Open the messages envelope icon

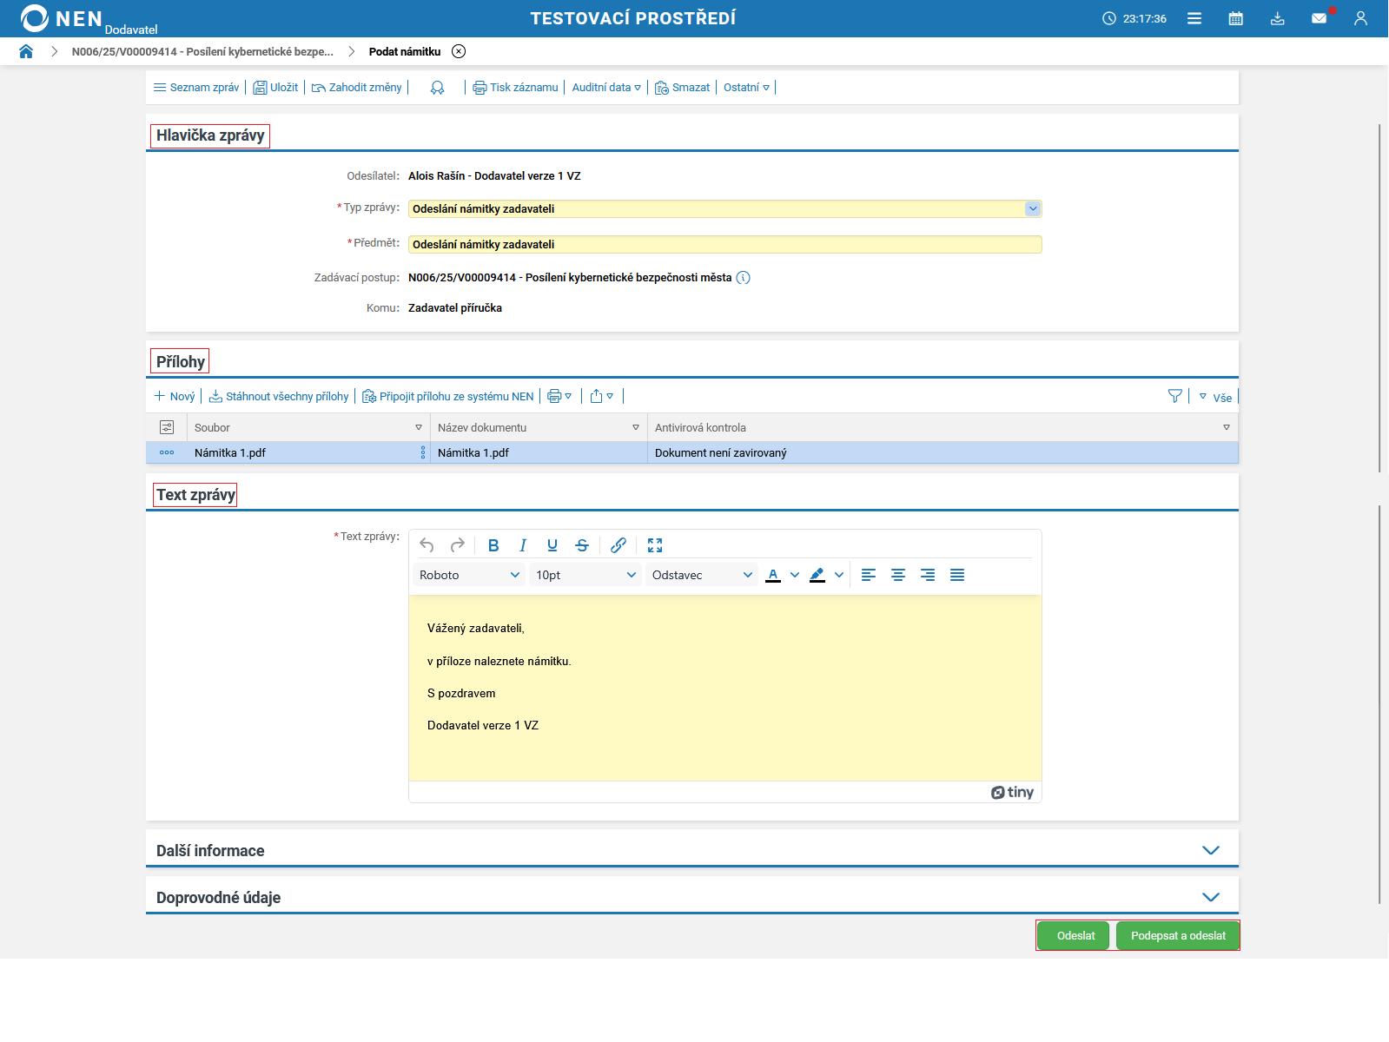(x=1319, y=18)
